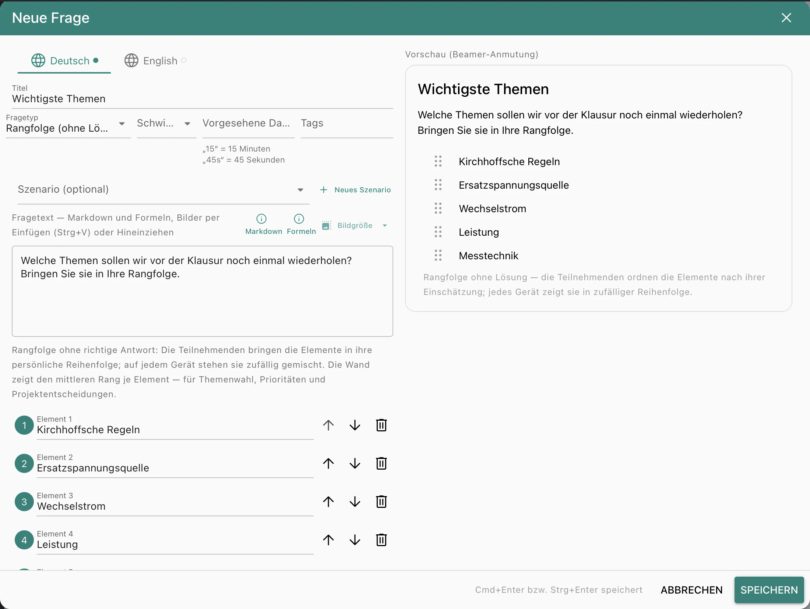The height and width of the screenshot is (609, 810).
Task: Open the Bildgröße dropdown
Action: pyautogui.click(x=355, y=226)
